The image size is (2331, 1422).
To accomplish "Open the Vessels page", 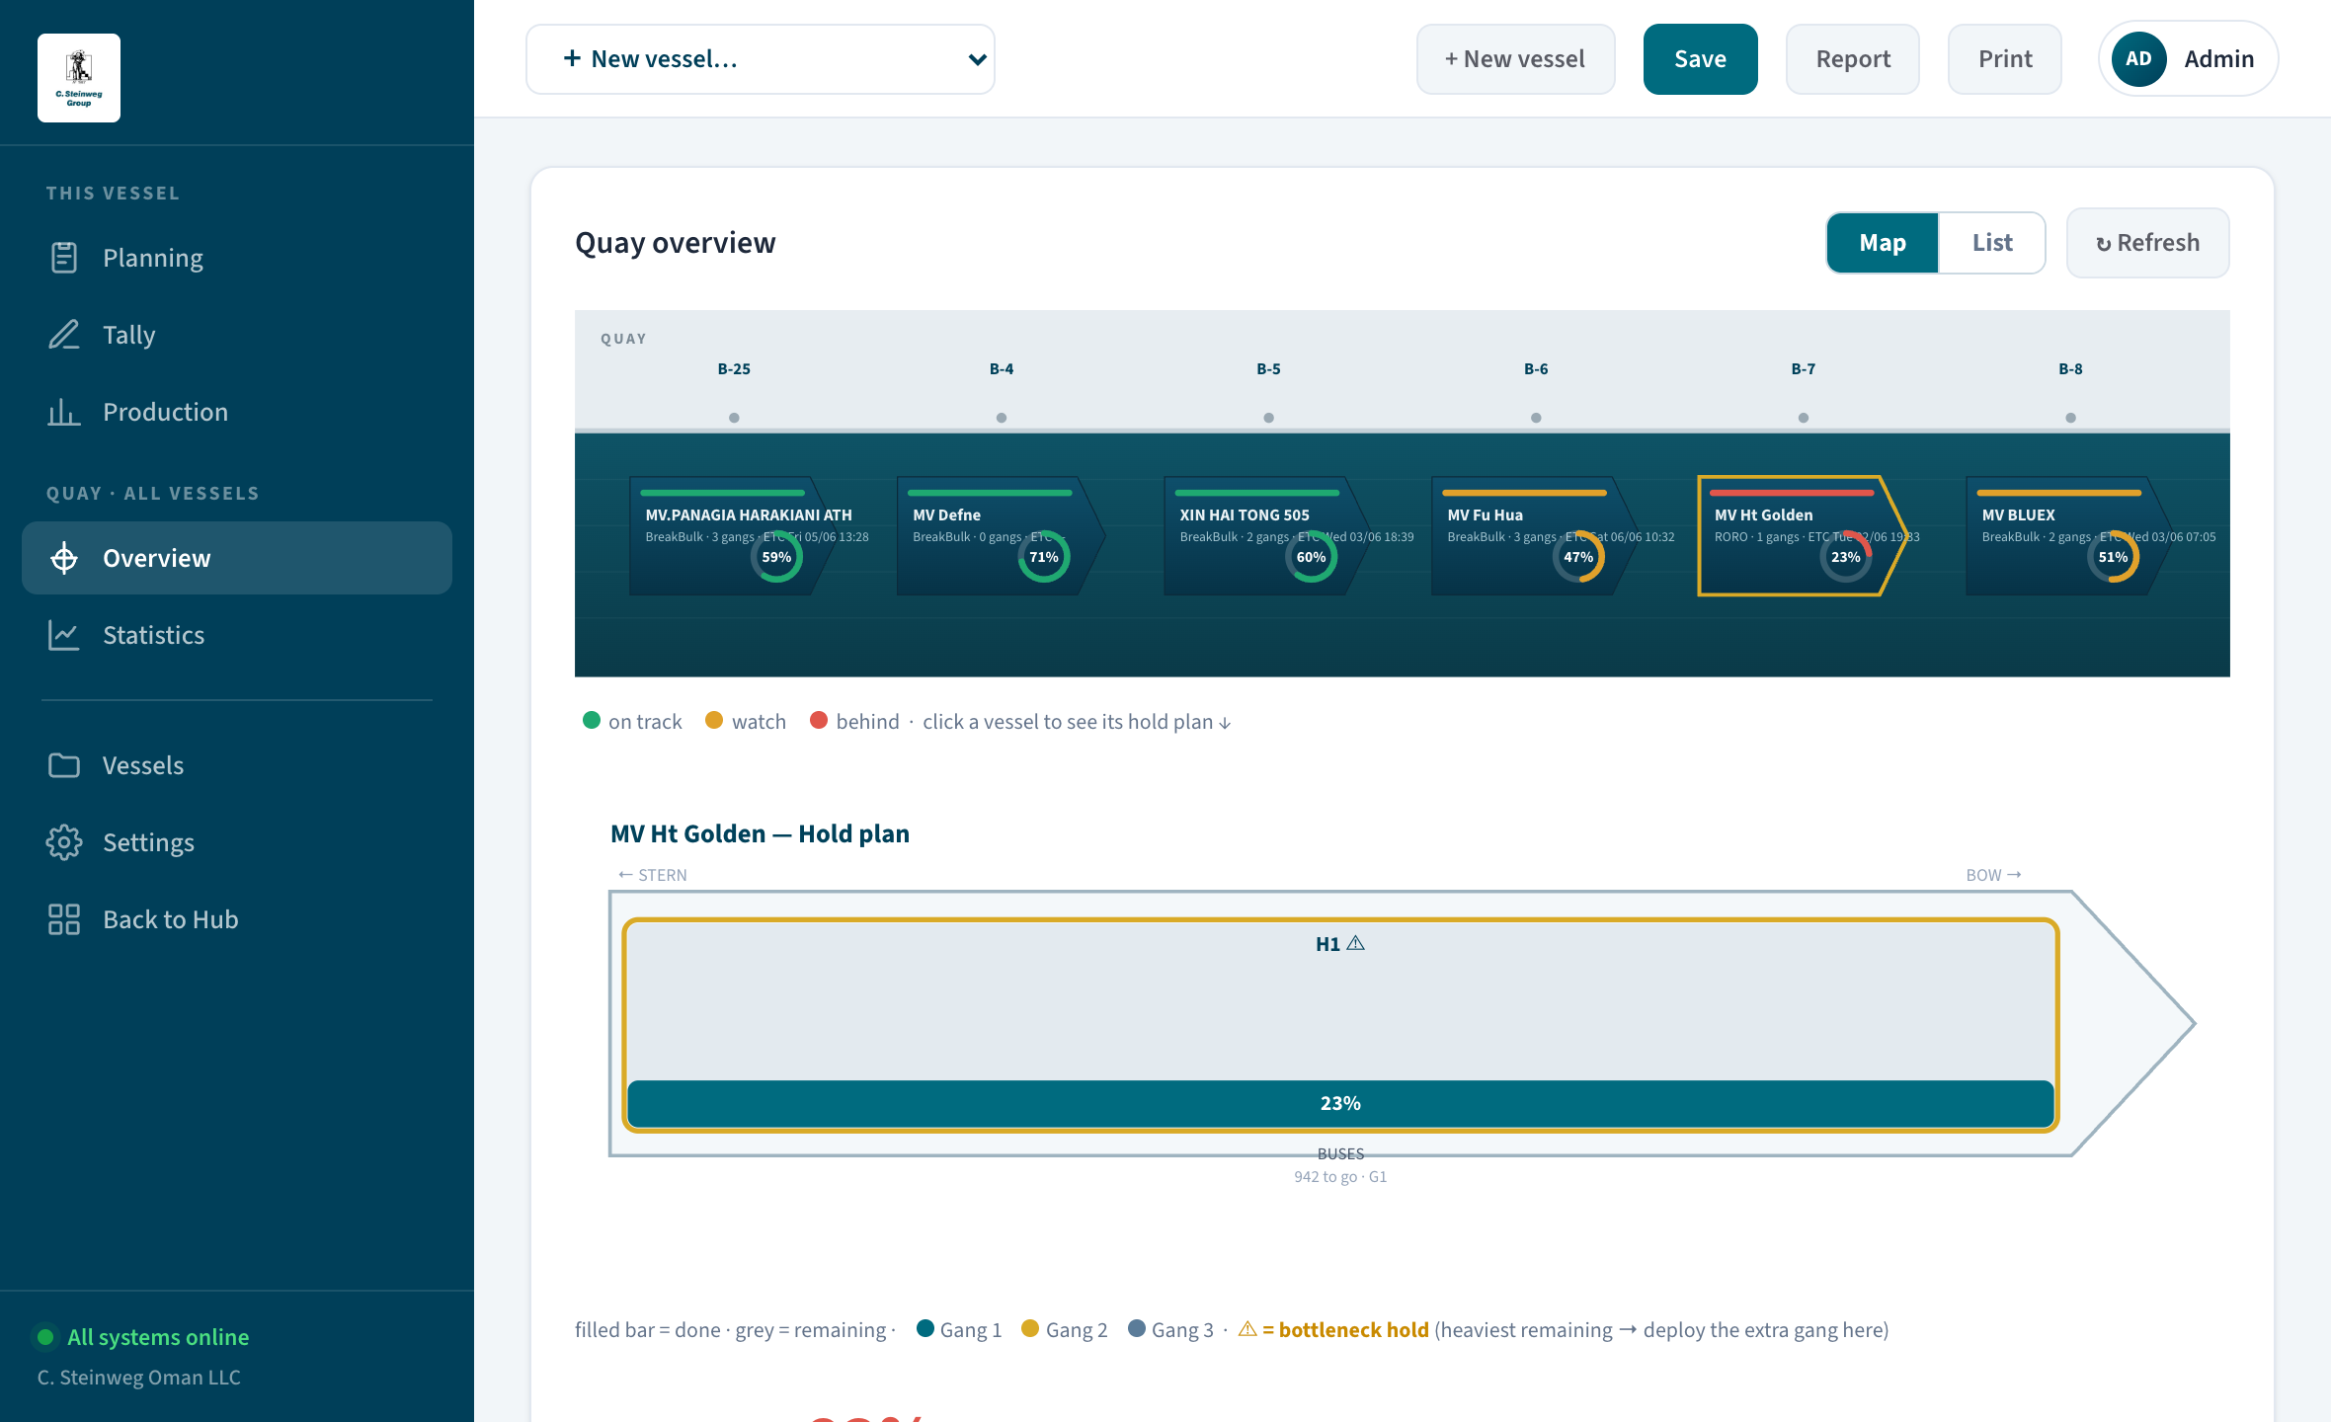I will click(237, 765).
